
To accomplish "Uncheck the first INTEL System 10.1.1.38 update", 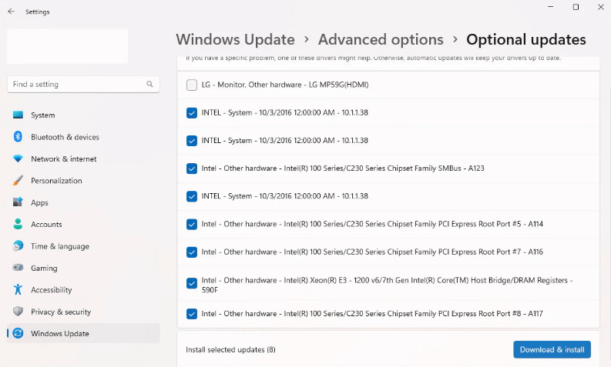I will [x=192, y=113].
